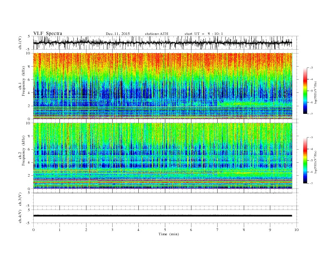
Task: Click the ch.1 spectrogram color bar
Action: [x=305, y=91]
